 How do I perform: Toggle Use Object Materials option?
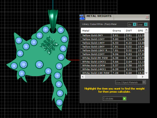click(x=131, y=82)
